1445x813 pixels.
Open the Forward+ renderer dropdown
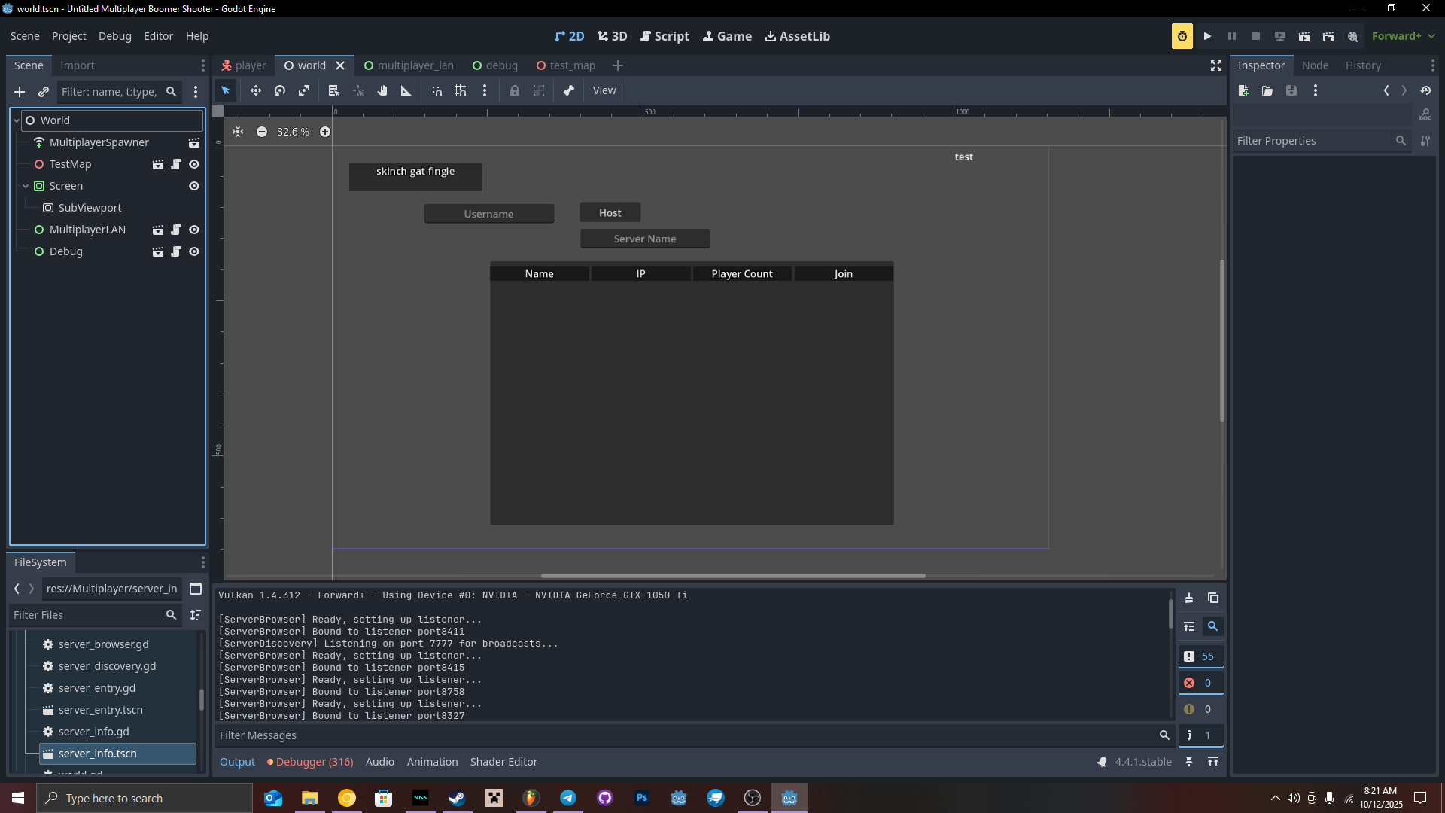1403,36
